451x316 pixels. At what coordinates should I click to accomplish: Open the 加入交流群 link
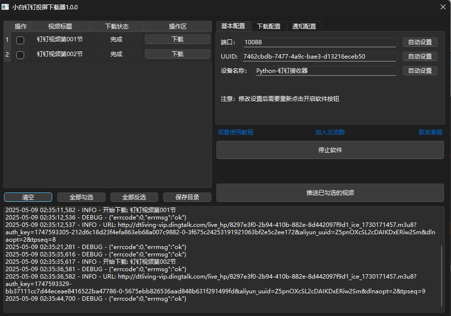[x=330, y=132]
